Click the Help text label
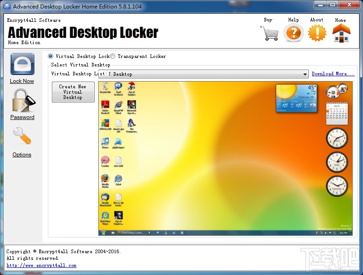The width and height of the screenshot is (363, 275). coord(293,20)
